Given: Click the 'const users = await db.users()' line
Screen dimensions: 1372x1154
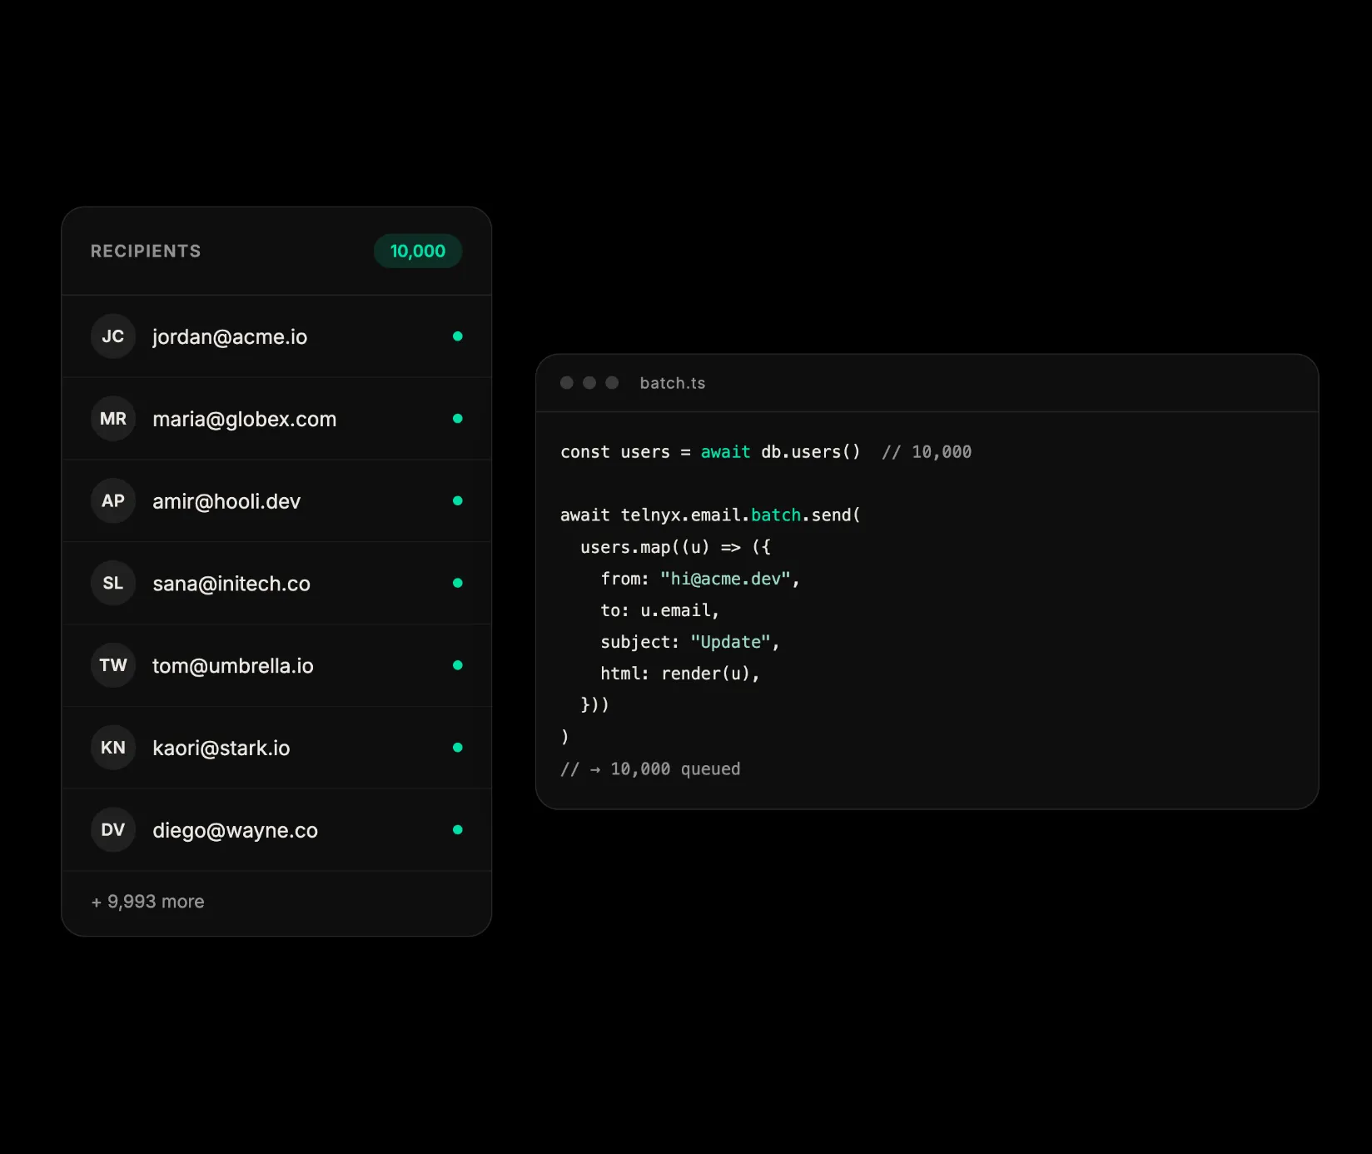Looking at the screenshot, I should [710, 452].
